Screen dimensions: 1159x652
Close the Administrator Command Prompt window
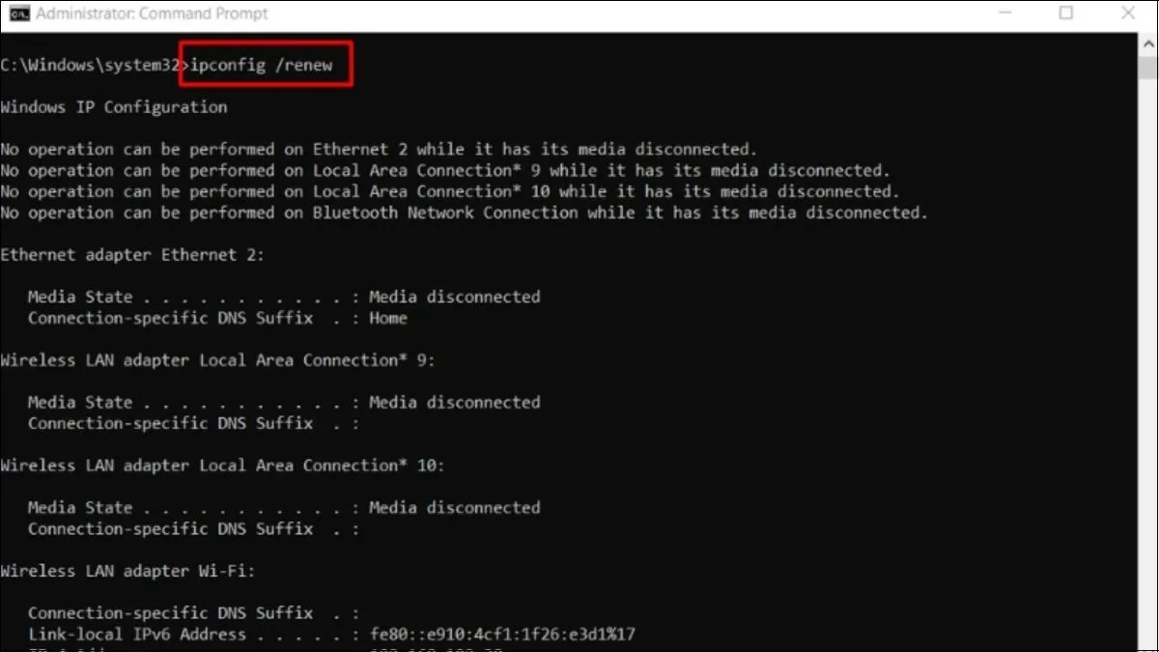click(1128, 14)
